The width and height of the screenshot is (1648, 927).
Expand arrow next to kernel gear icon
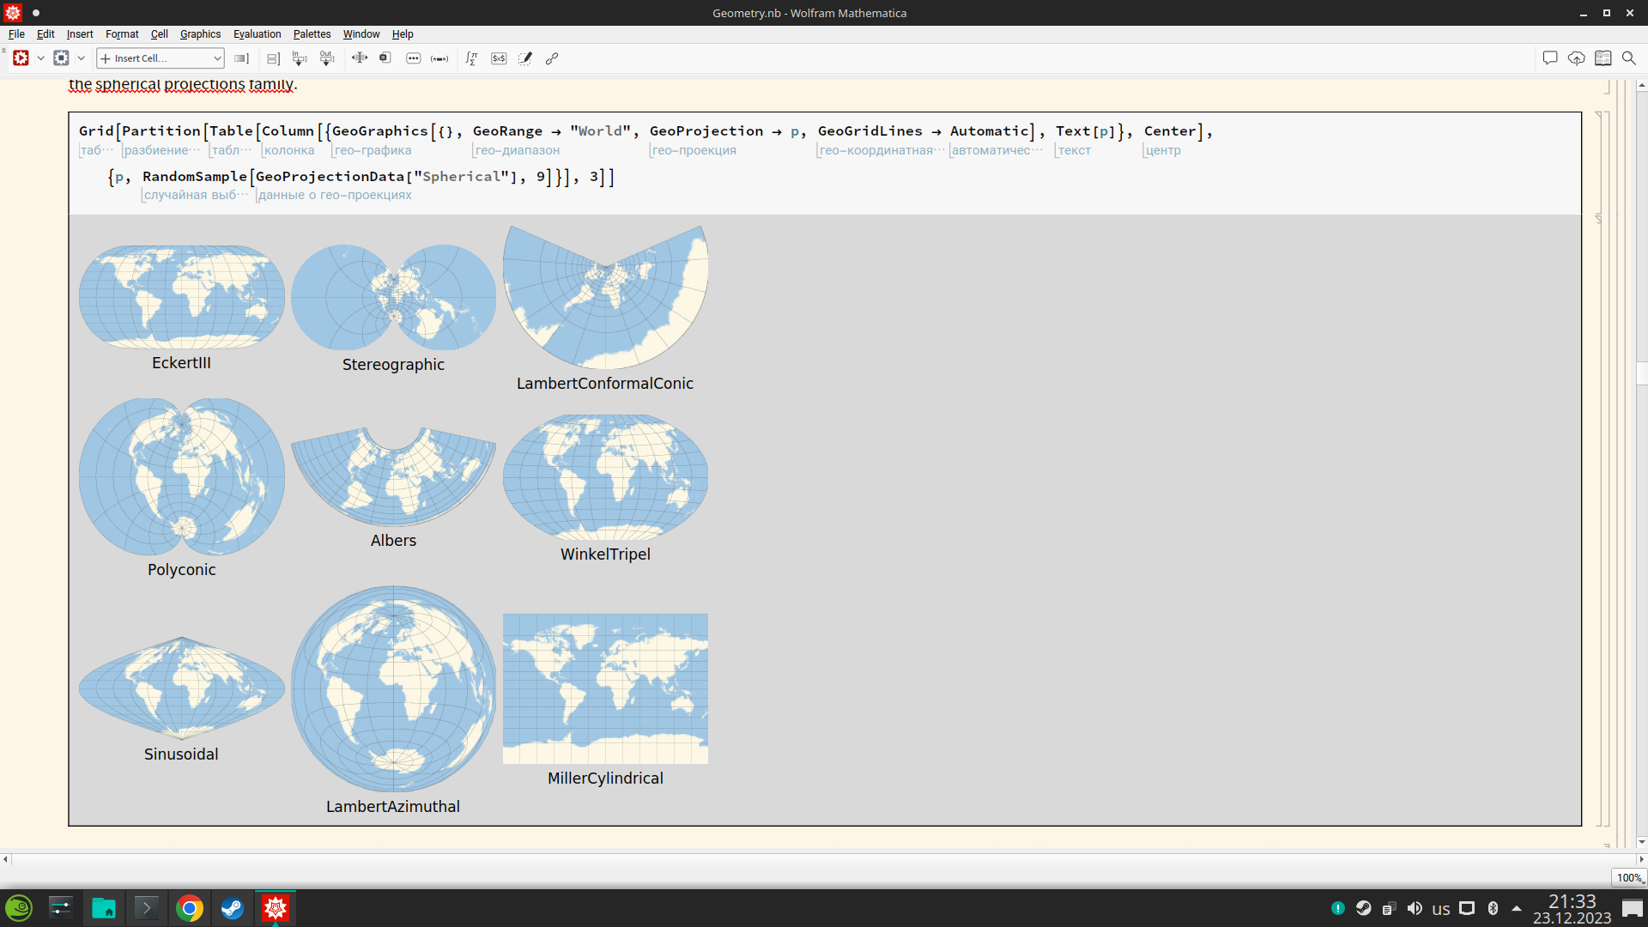pos(82,58)
